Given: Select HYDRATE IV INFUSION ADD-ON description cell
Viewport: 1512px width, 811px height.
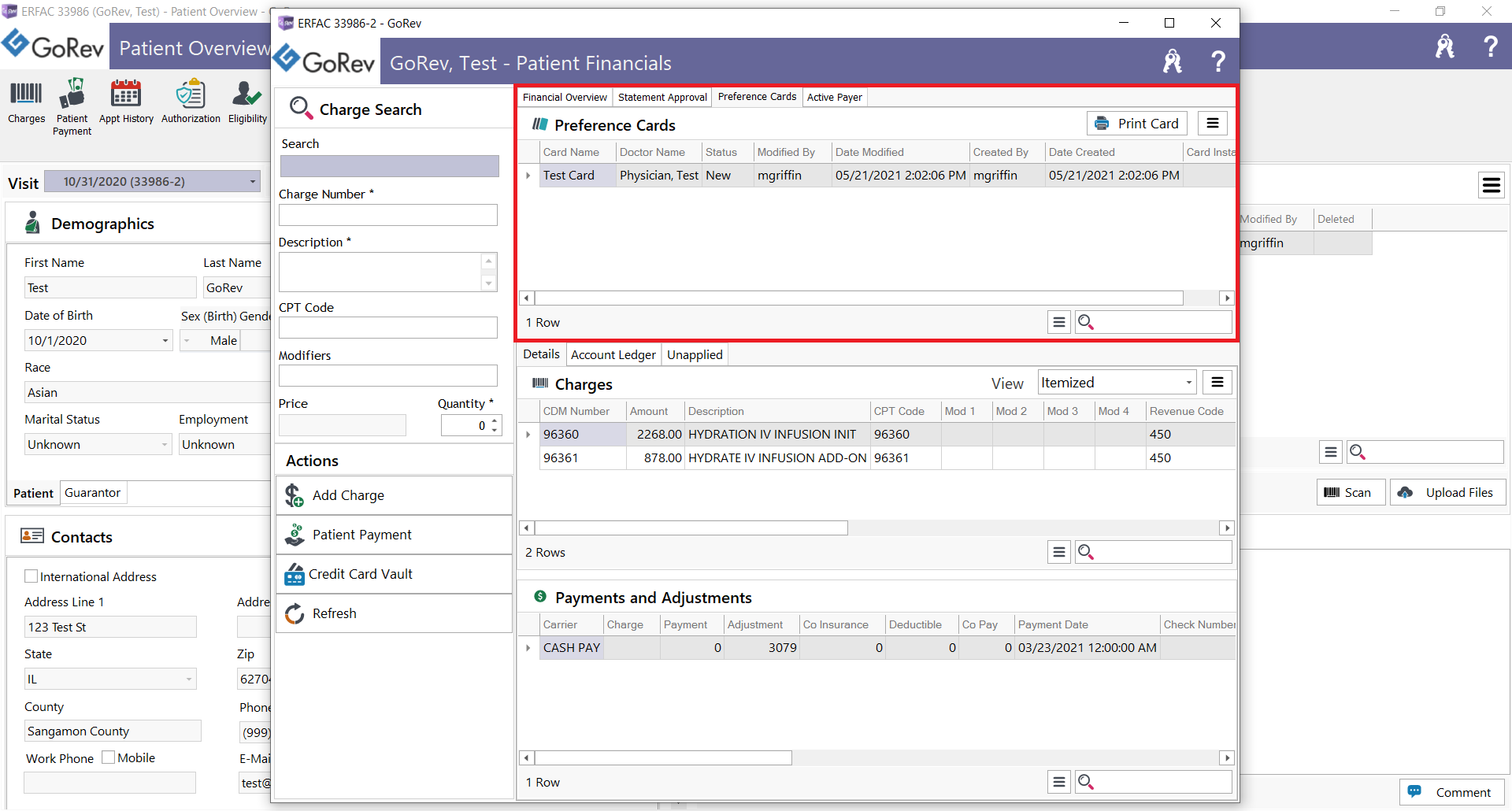Looking at the screenshot, I should 777,458.
